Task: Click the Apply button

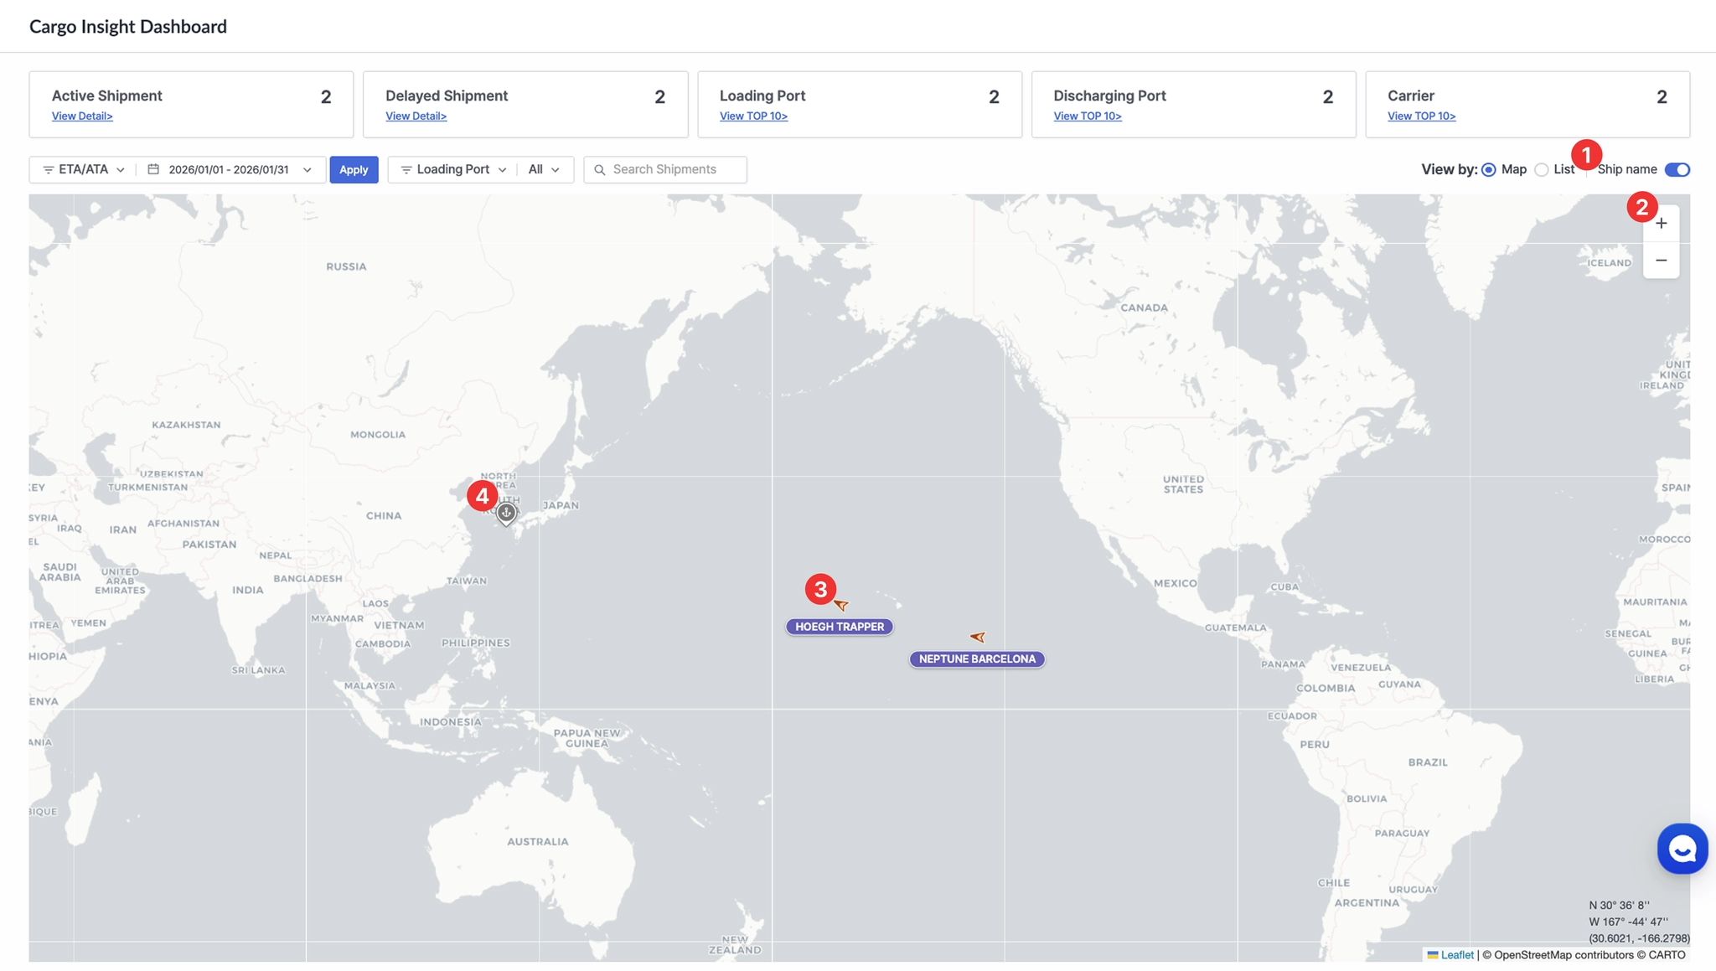Action: pyautogui.click(x=354, y=169)
